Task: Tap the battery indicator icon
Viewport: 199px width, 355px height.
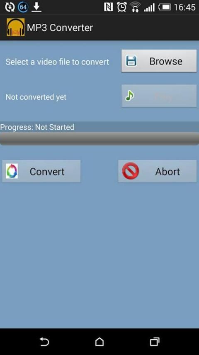Action: [x=165, y=7]
